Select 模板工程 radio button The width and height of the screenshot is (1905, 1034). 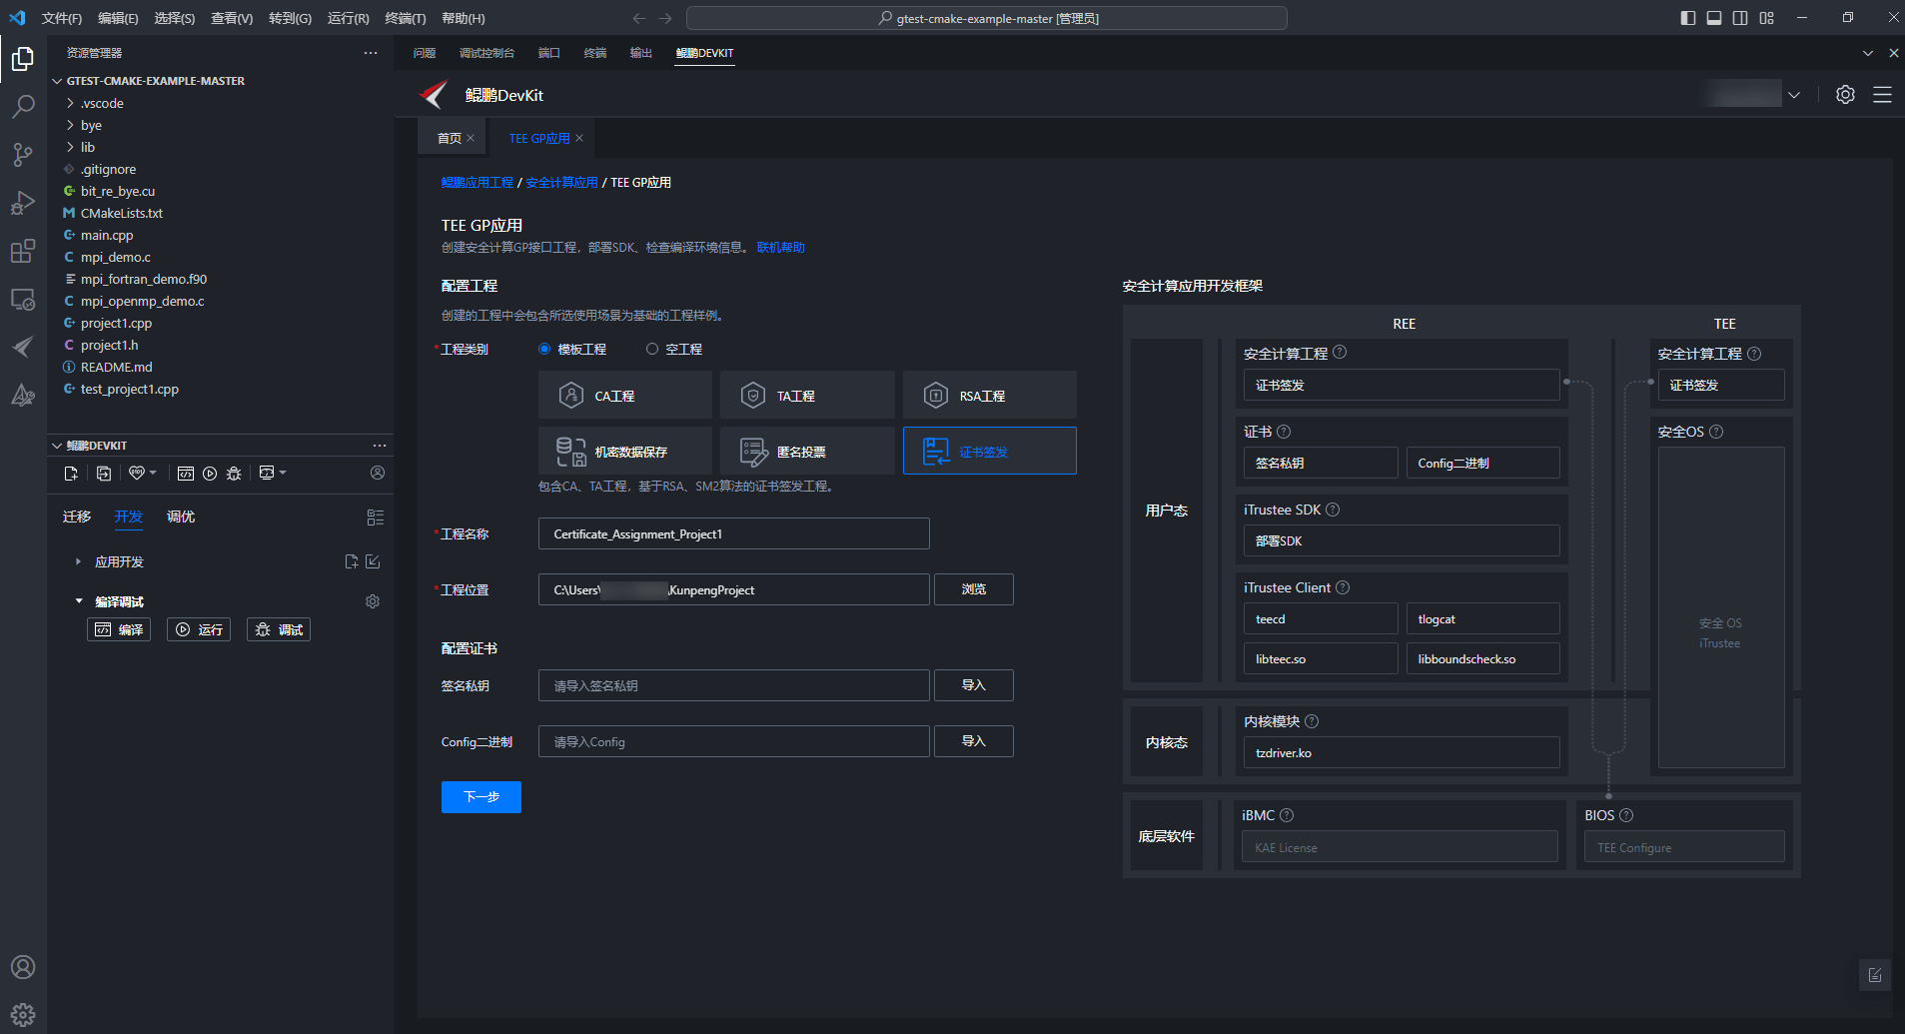click(x=544, y=349)
